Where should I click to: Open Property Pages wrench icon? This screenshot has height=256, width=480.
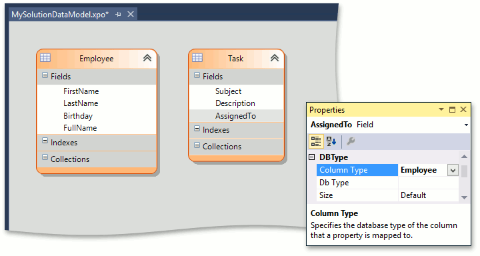(x=351, y=141)
